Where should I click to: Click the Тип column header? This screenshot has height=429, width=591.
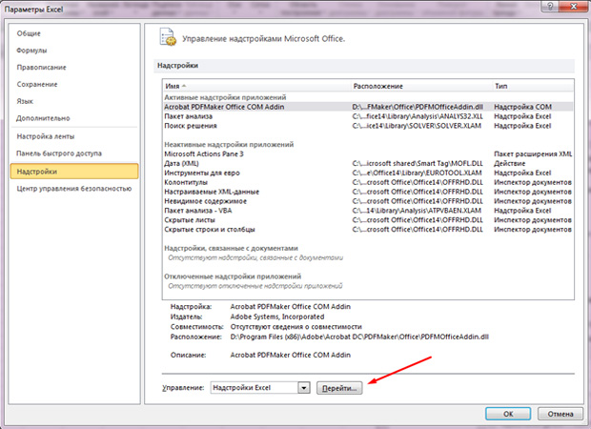coord(533,86)
